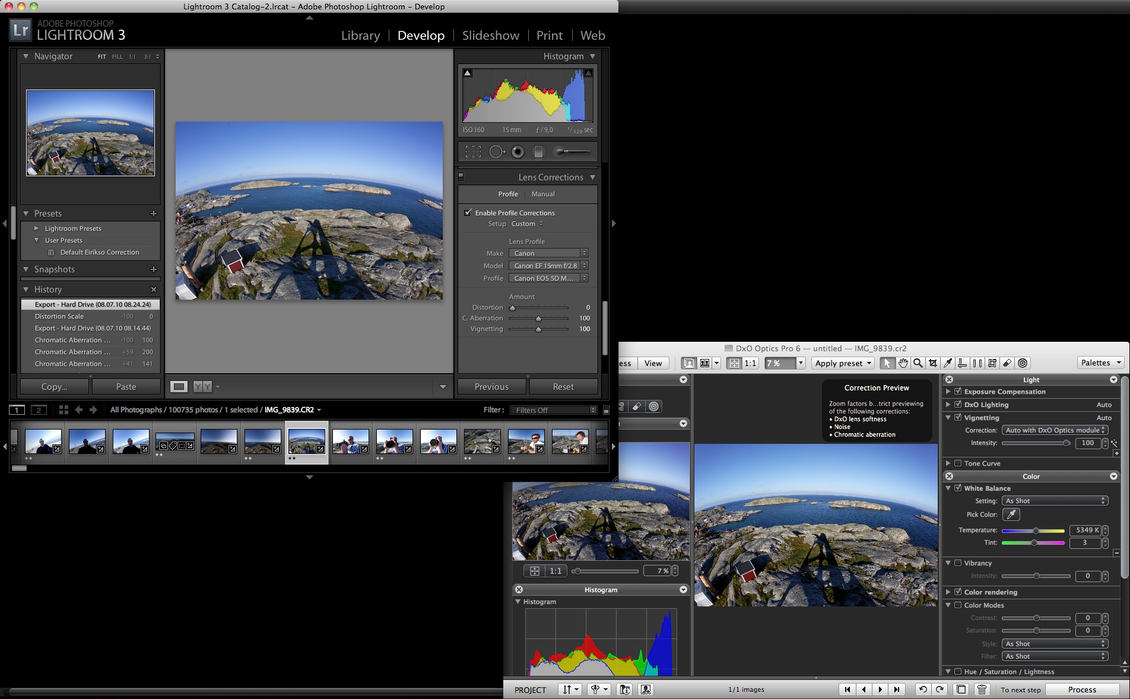Expand the Lightroom Presets folder
The width and height of the screenshot is (1130, 699).
point(37,228)
